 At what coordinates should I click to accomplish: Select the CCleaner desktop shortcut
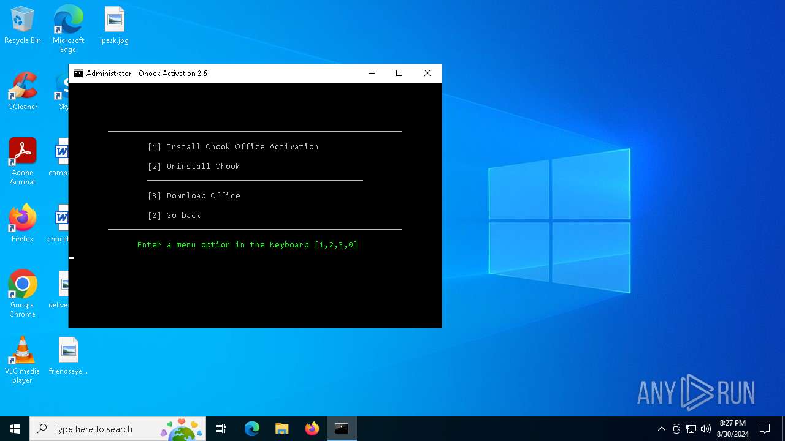point(23,91)
